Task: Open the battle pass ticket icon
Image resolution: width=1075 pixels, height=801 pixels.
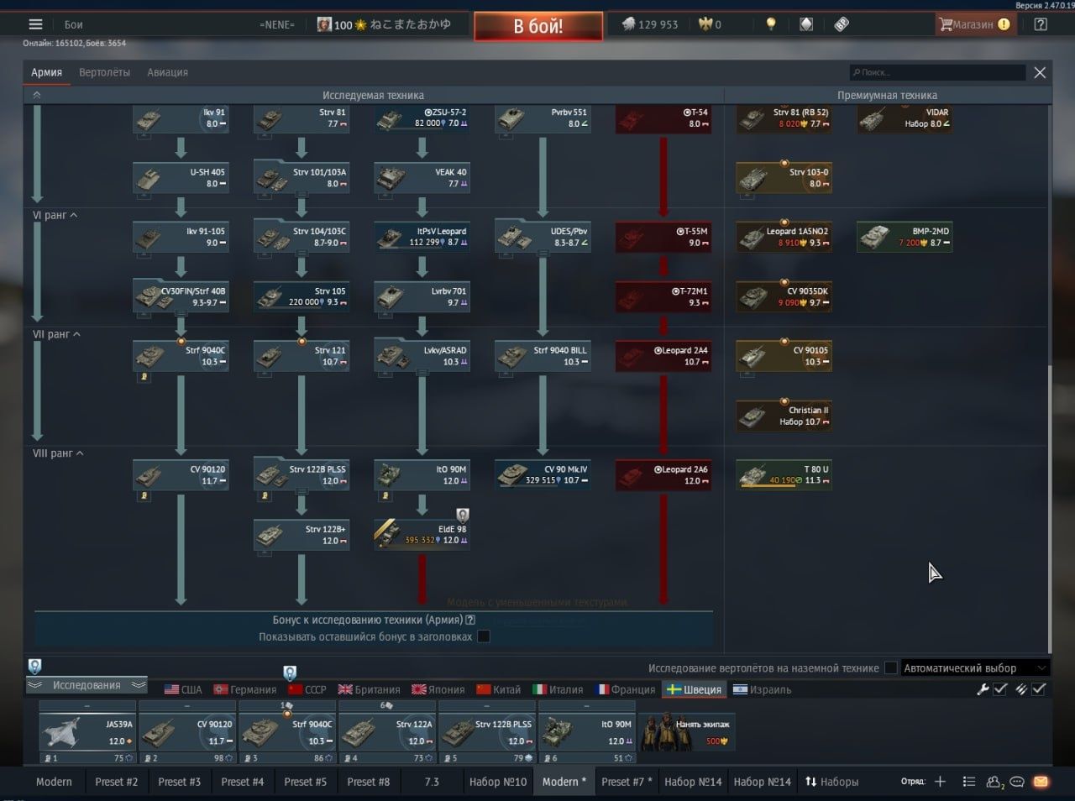Action: click(842, 24)
